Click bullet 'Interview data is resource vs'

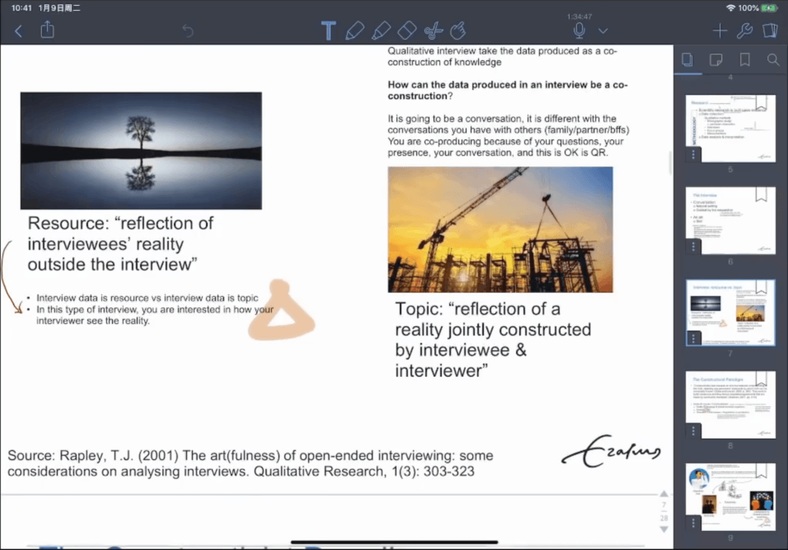147,298
